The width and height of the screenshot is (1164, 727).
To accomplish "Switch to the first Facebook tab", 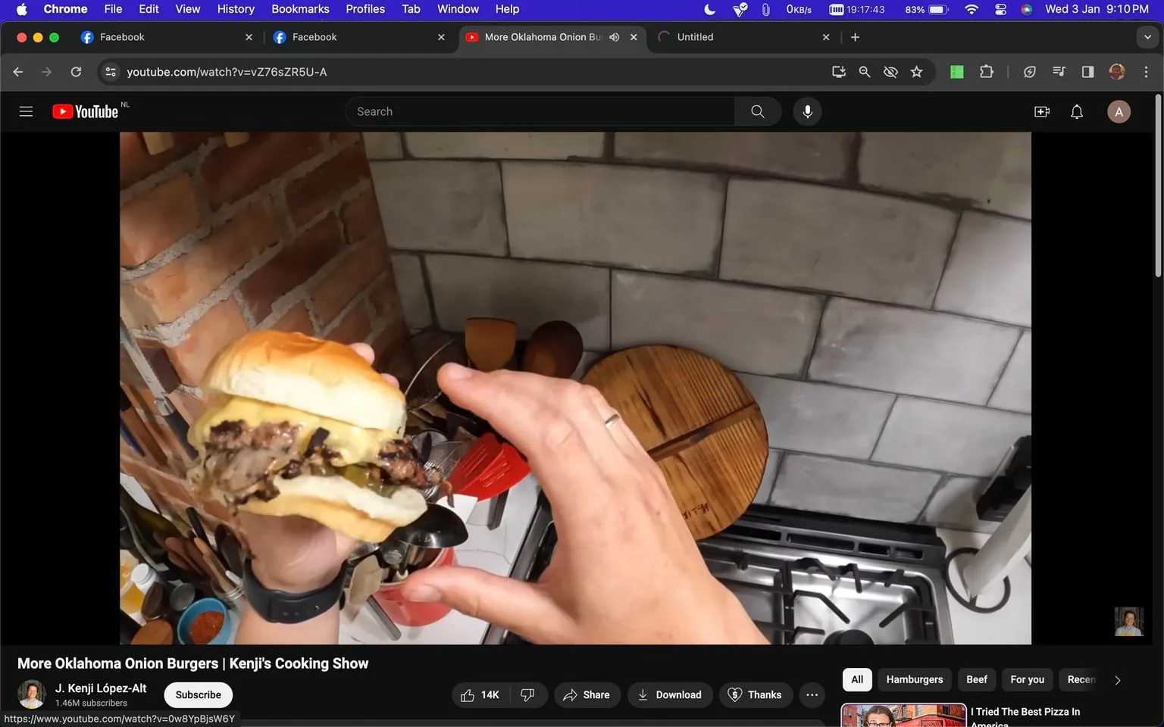I will pyautogui.click(x=167, y=37).
